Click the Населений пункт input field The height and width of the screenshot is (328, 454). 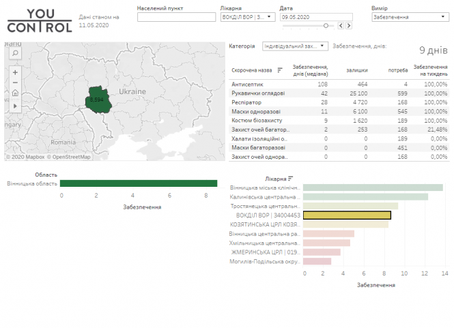coord(176,17)
